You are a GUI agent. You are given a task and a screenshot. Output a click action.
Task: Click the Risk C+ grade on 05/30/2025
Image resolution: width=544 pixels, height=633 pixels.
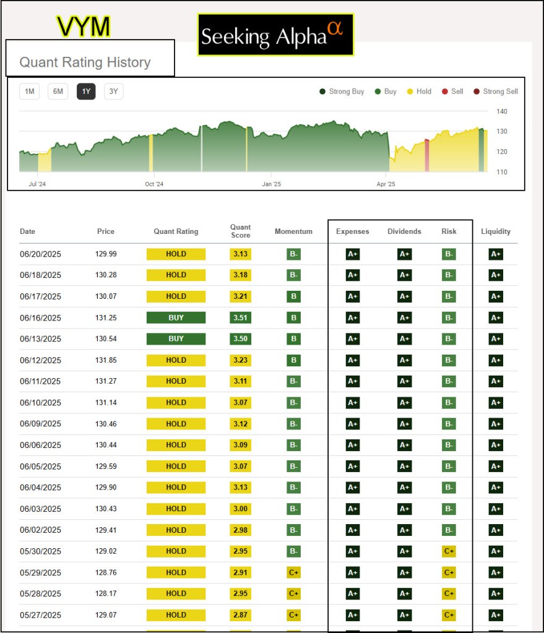coord(449,551)
